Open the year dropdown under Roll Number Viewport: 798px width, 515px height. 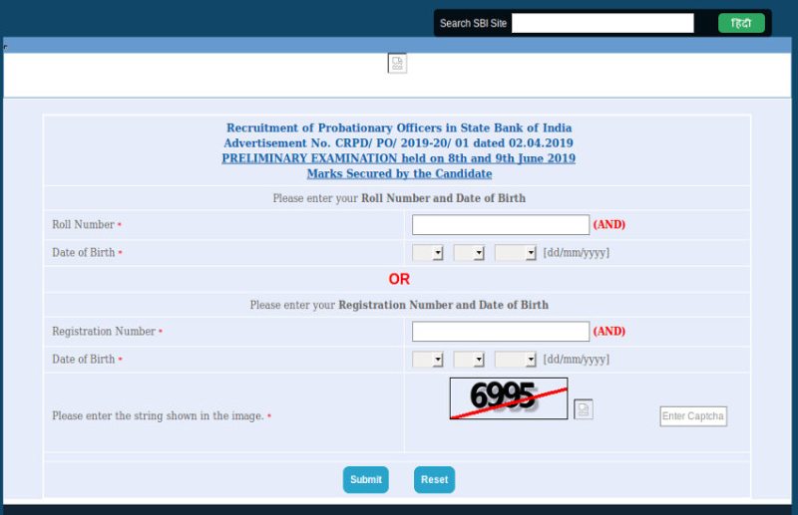tap(516, 253)
